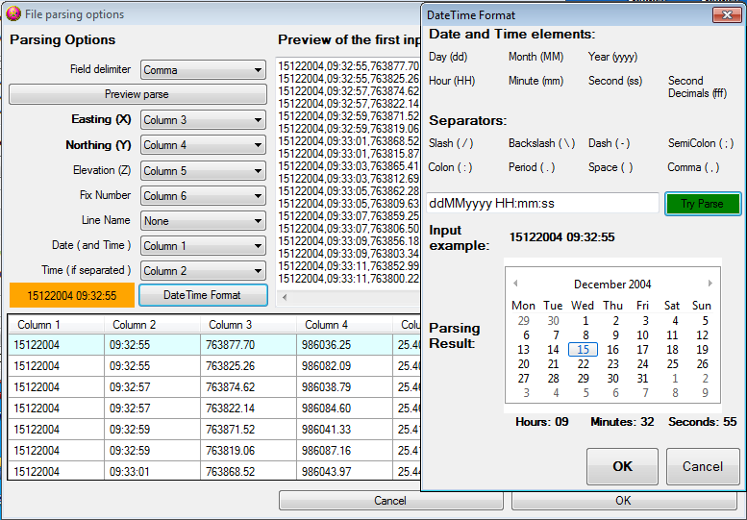
Task: Open the Northing (Y) column dropdown
Action: click(203, 145)
